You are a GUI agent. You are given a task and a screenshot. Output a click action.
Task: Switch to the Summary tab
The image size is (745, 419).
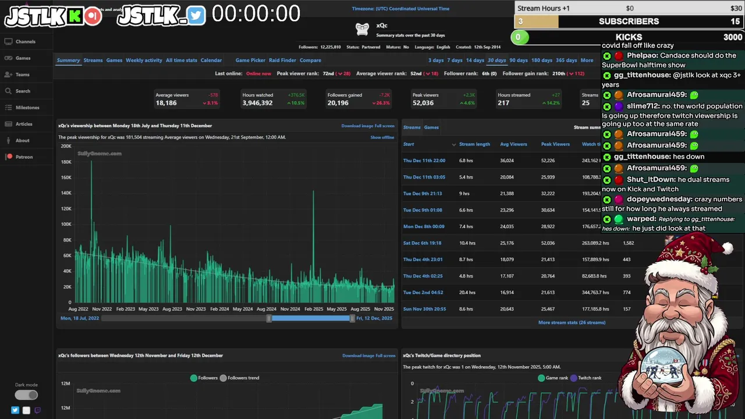point(68,61)
